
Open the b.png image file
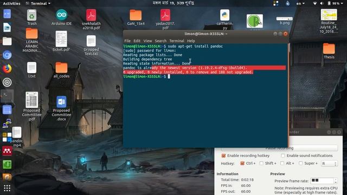click(x=284, y=21)
